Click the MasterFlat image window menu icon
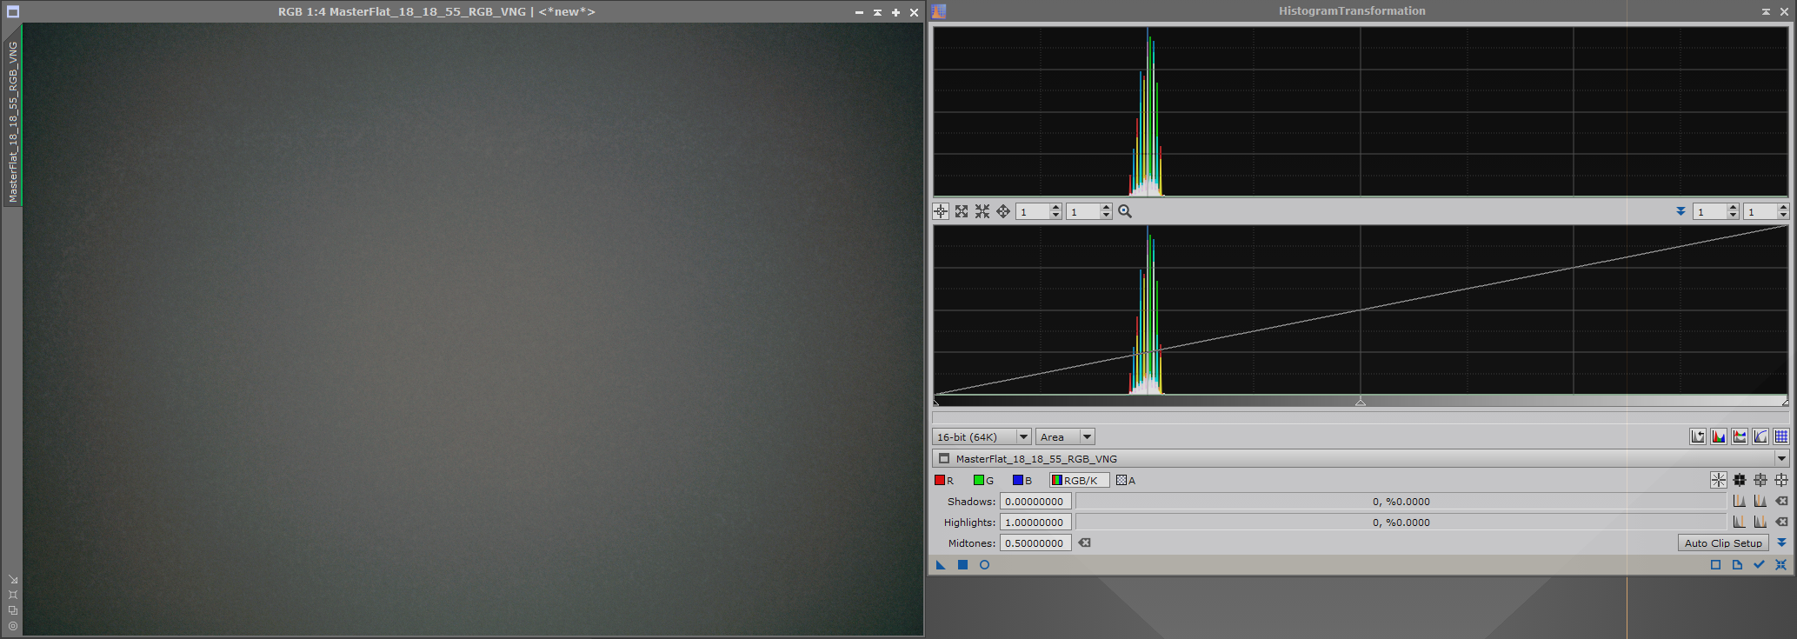1797x639 pixels. point(12,12)
